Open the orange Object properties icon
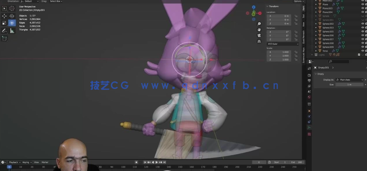 [x=309, y=111]
